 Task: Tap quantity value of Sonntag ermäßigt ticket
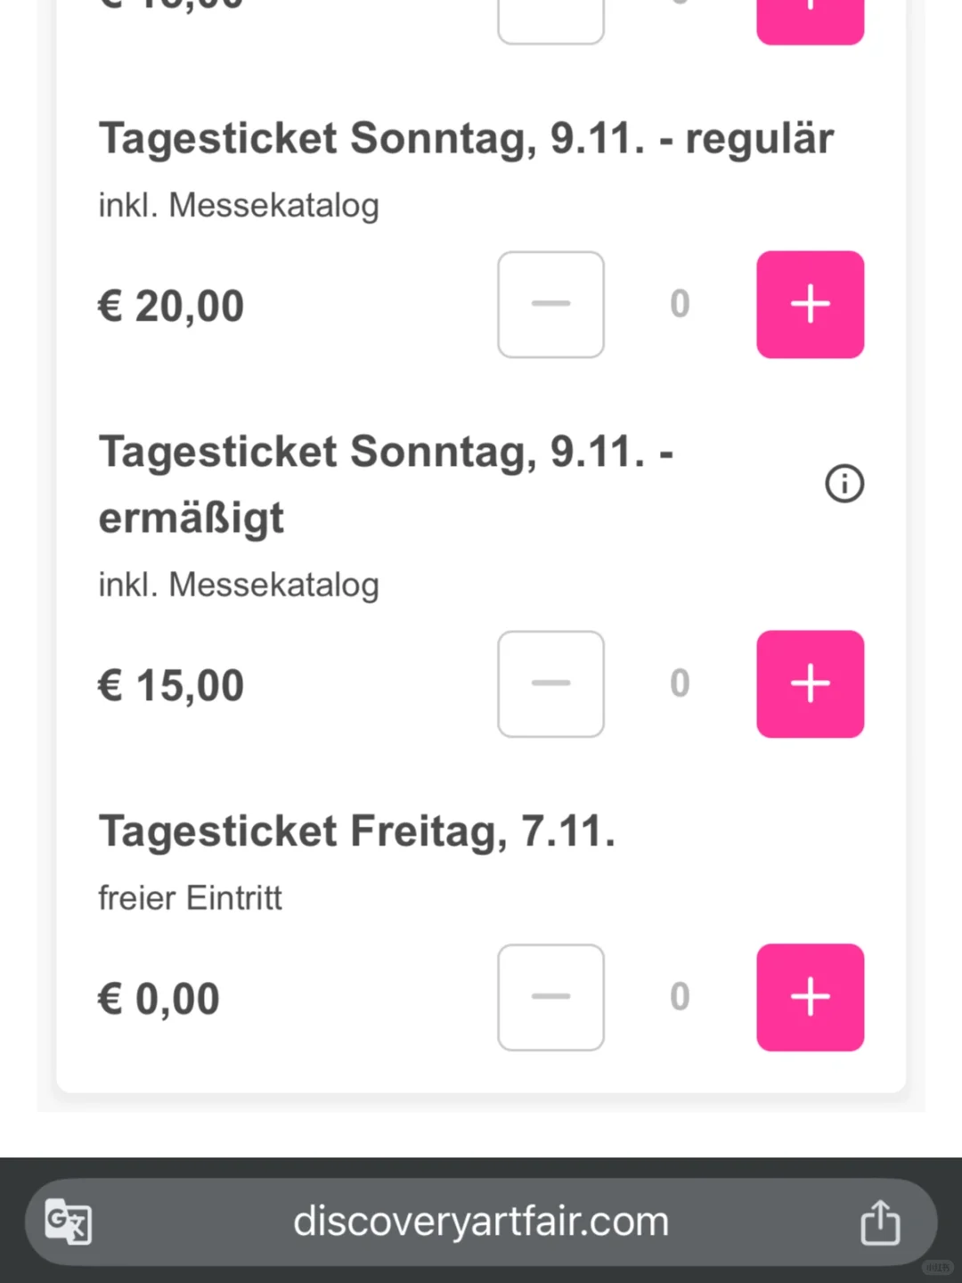680,684
